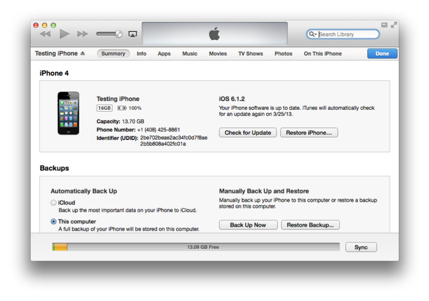Click the mini player window icon
This screenshot has width=429, height=301.
[x=384, y=25]
